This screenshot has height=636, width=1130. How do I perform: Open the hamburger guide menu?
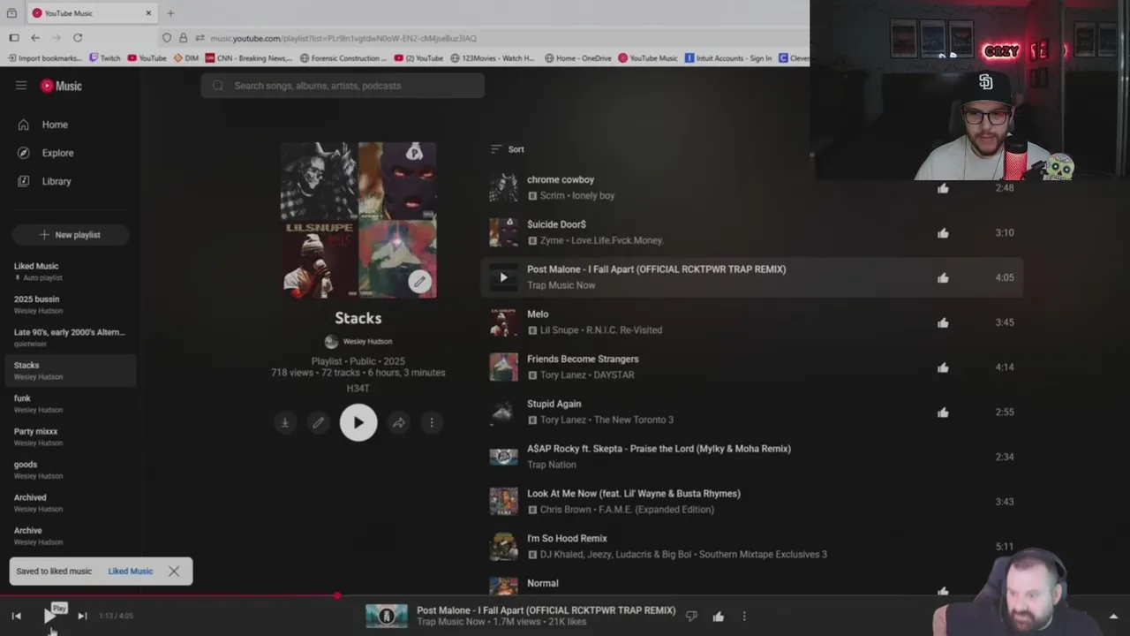(21, 86)
